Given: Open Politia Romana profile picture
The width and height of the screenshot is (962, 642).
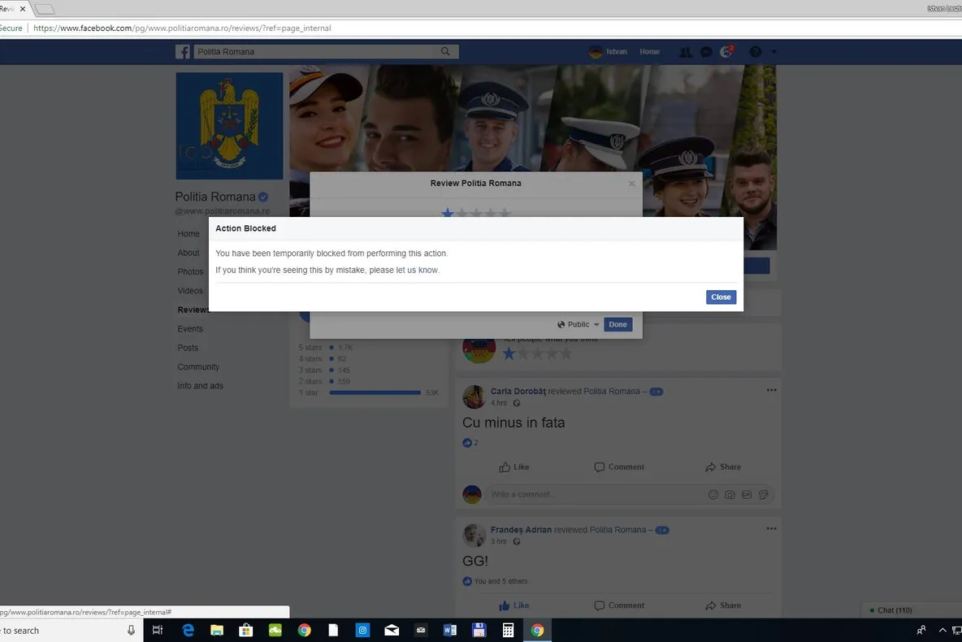Looking at the screenshot, I should 229,126.
